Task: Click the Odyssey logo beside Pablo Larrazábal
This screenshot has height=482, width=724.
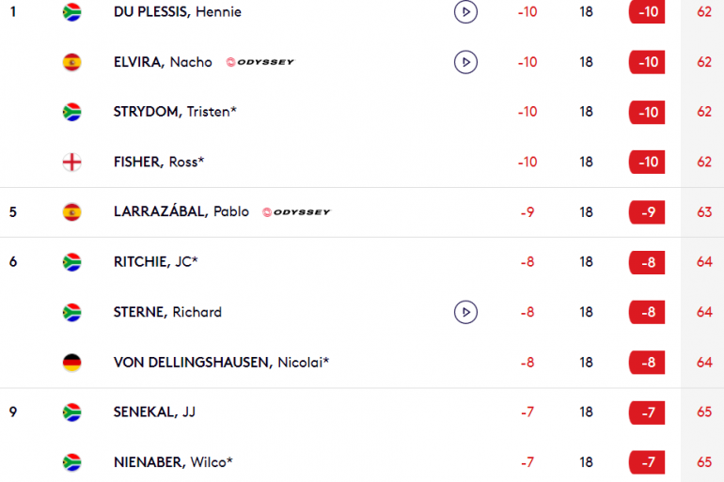Action: 296,212
